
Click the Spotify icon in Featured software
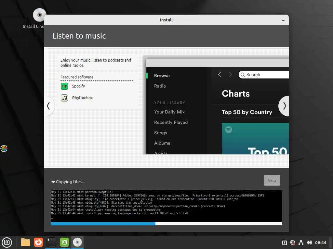coord(64,86)
